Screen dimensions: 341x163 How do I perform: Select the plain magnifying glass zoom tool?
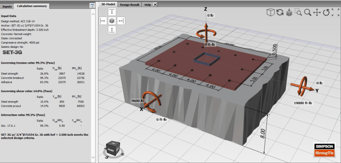tap(307, 12)
